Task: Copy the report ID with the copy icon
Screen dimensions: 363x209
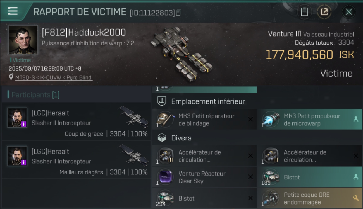Action: point(179,13)
